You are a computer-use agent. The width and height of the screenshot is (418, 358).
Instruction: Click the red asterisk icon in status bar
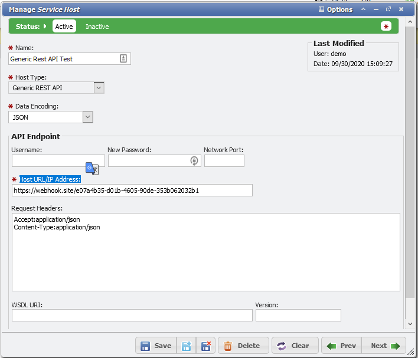[386, 27]
